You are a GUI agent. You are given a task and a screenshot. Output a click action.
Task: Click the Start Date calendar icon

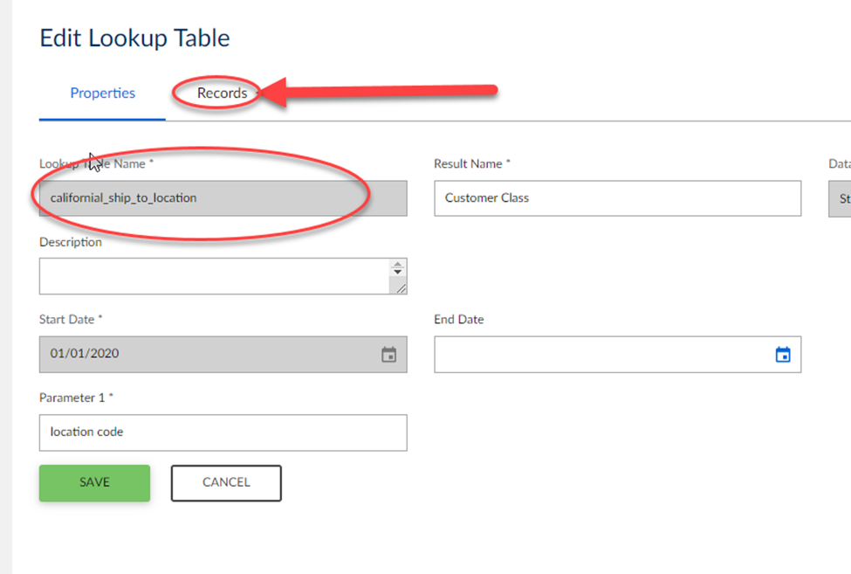pos(389,355)
